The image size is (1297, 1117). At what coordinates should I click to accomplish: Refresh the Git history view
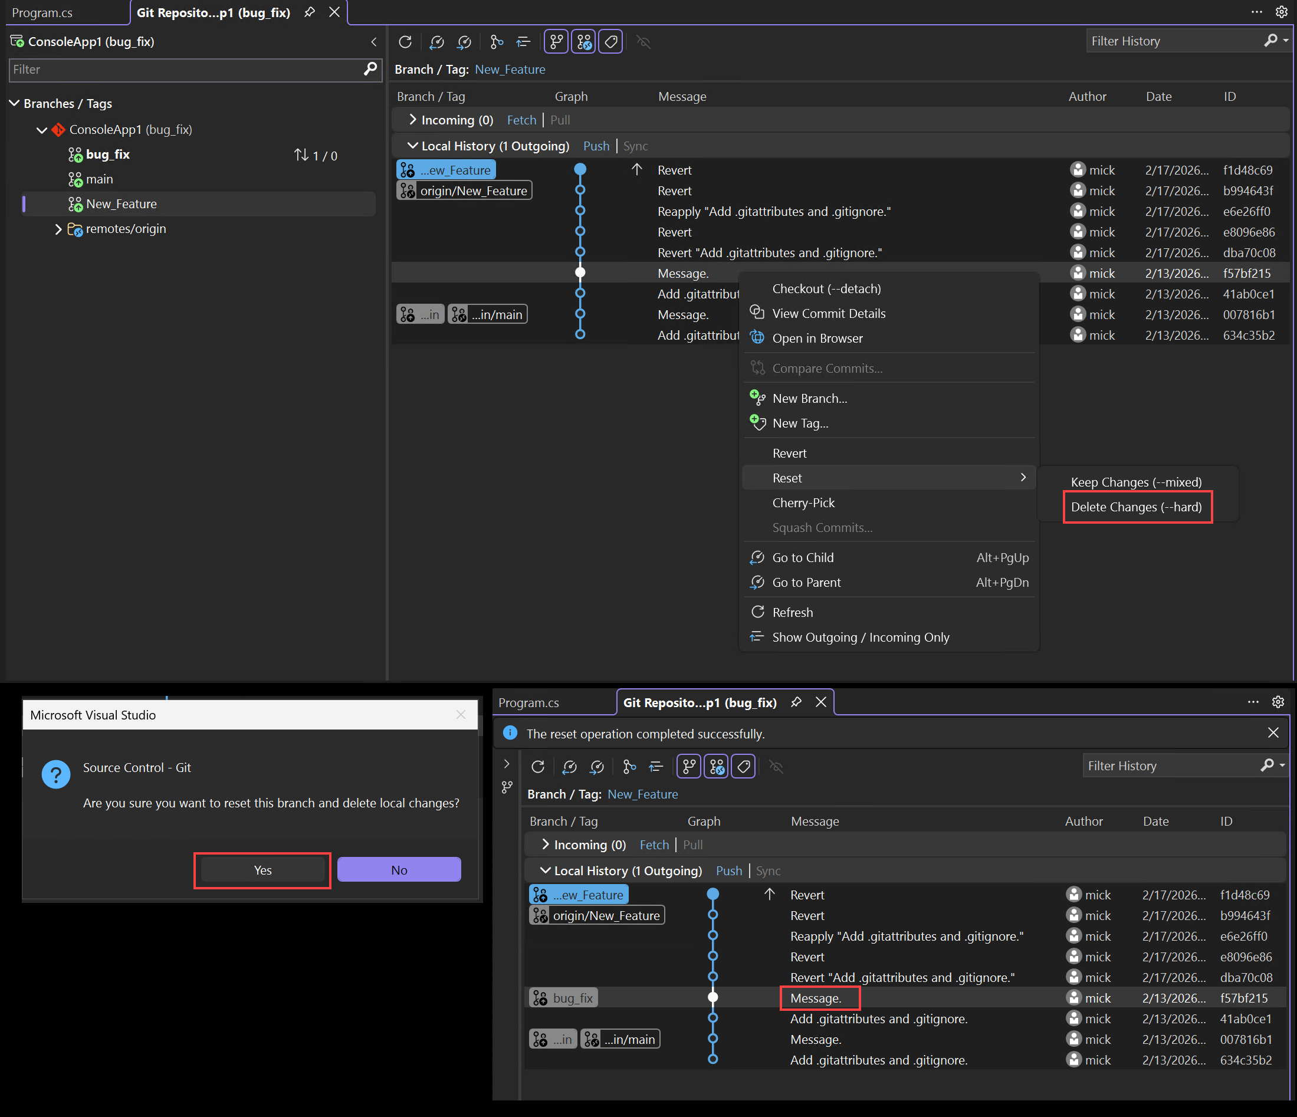pyautogui.click(x=405, y=41)
